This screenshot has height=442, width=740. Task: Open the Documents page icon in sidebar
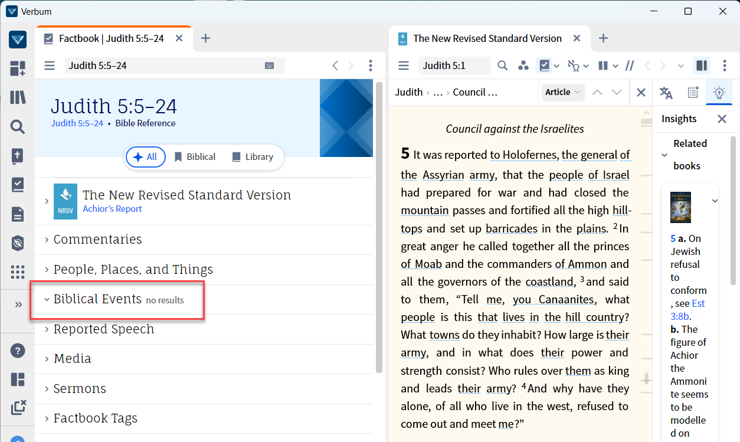pos(18,214)
